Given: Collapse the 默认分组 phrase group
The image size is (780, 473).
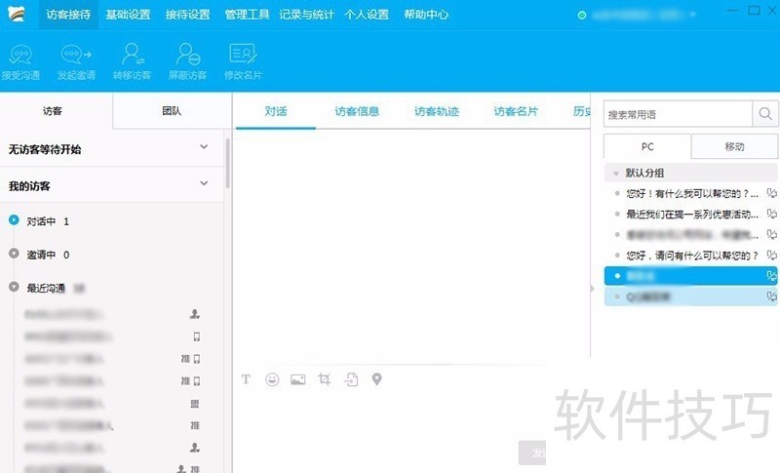Looking at the screenshot, I should click(615, 173).
